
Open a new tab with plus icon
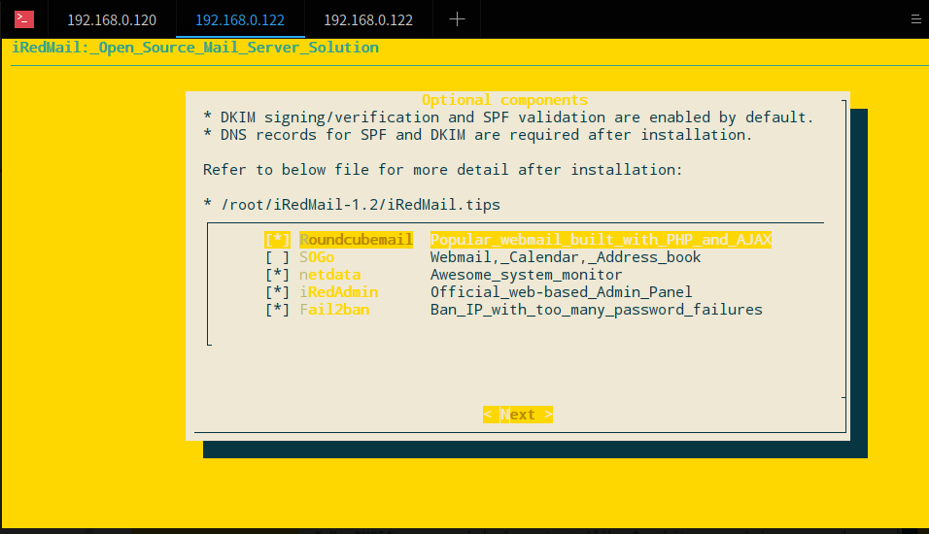457,19
